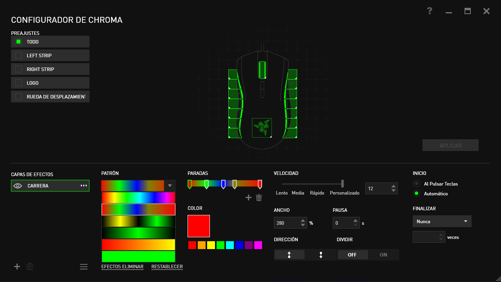Select the green gradient stop marker
Image resolution: width=501 pixels, height=282 pixels.
[x=206, y=184]
